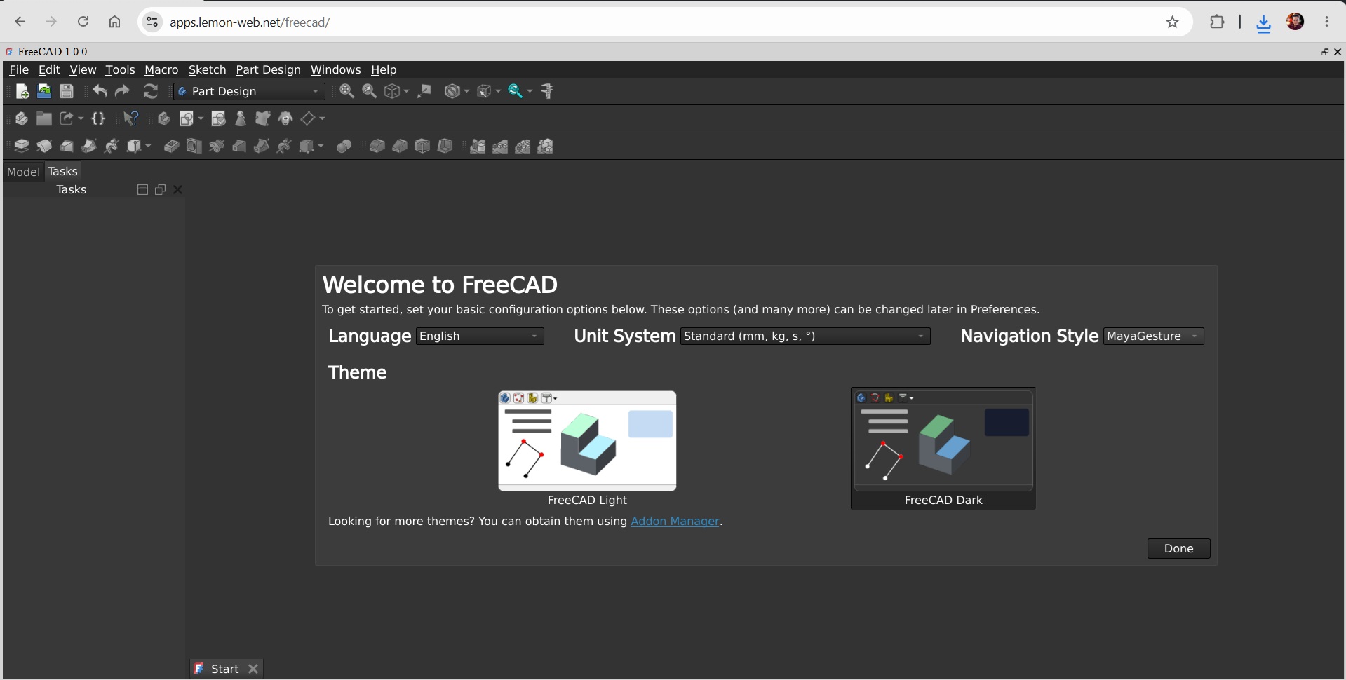Open the Part Design menu
This screenshot has width=1346, height=680.
click(x=268, y=69)
